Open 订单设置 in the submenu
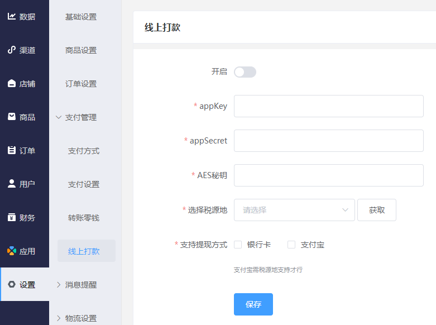 81,84
